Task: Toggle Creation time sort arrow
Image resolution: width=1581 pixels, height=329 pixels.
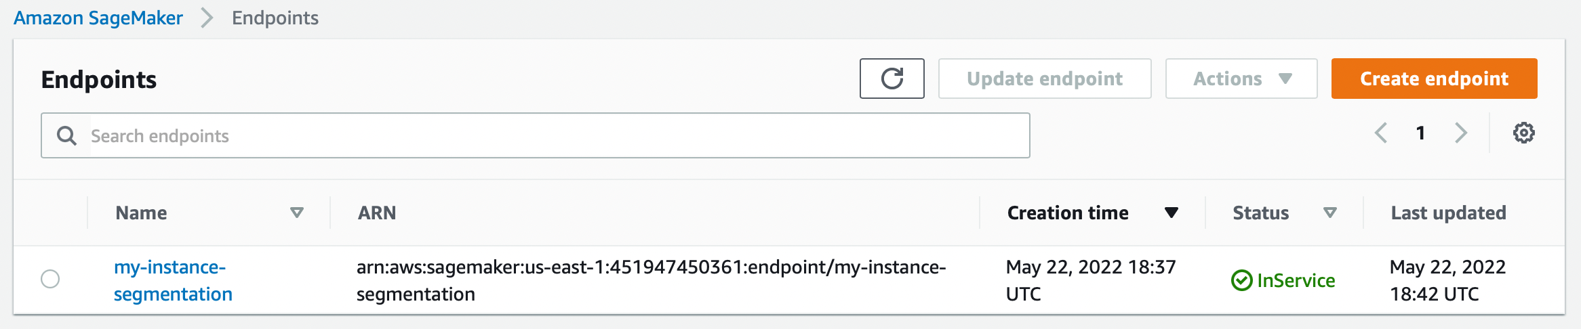Action: (x=1171, y=213)
